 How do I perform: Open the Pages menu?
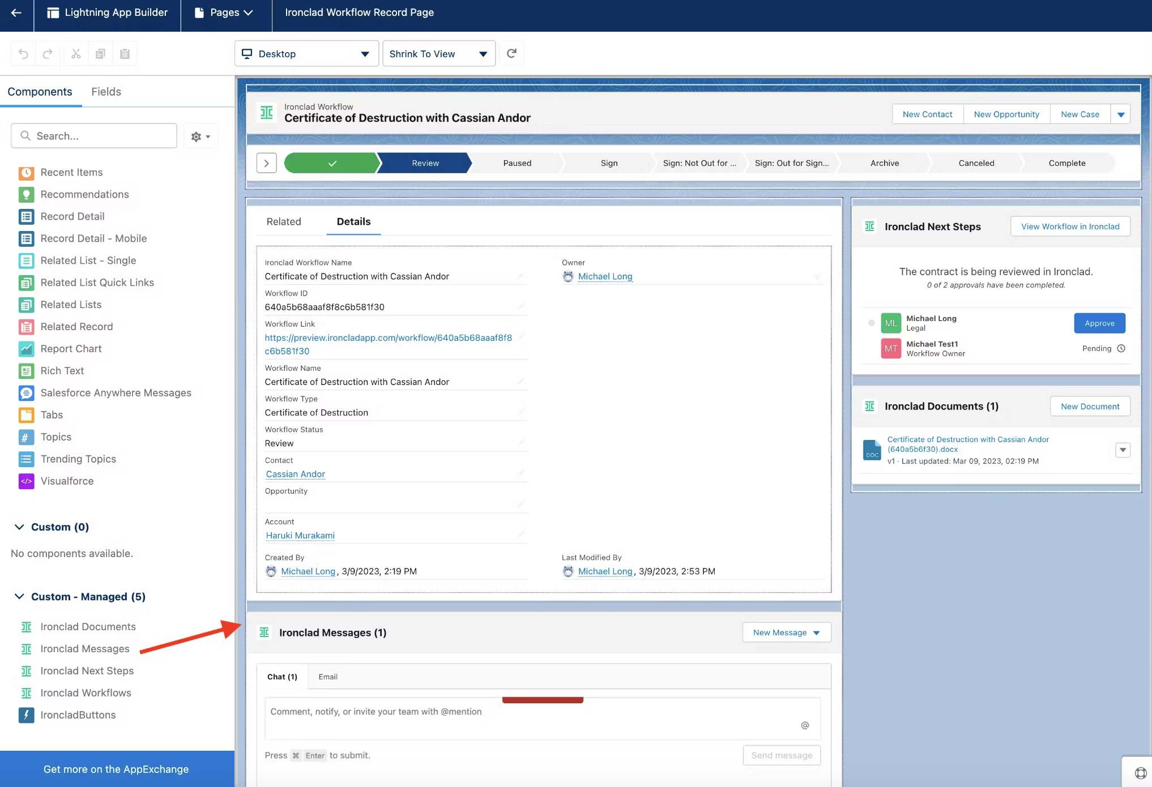224,12
